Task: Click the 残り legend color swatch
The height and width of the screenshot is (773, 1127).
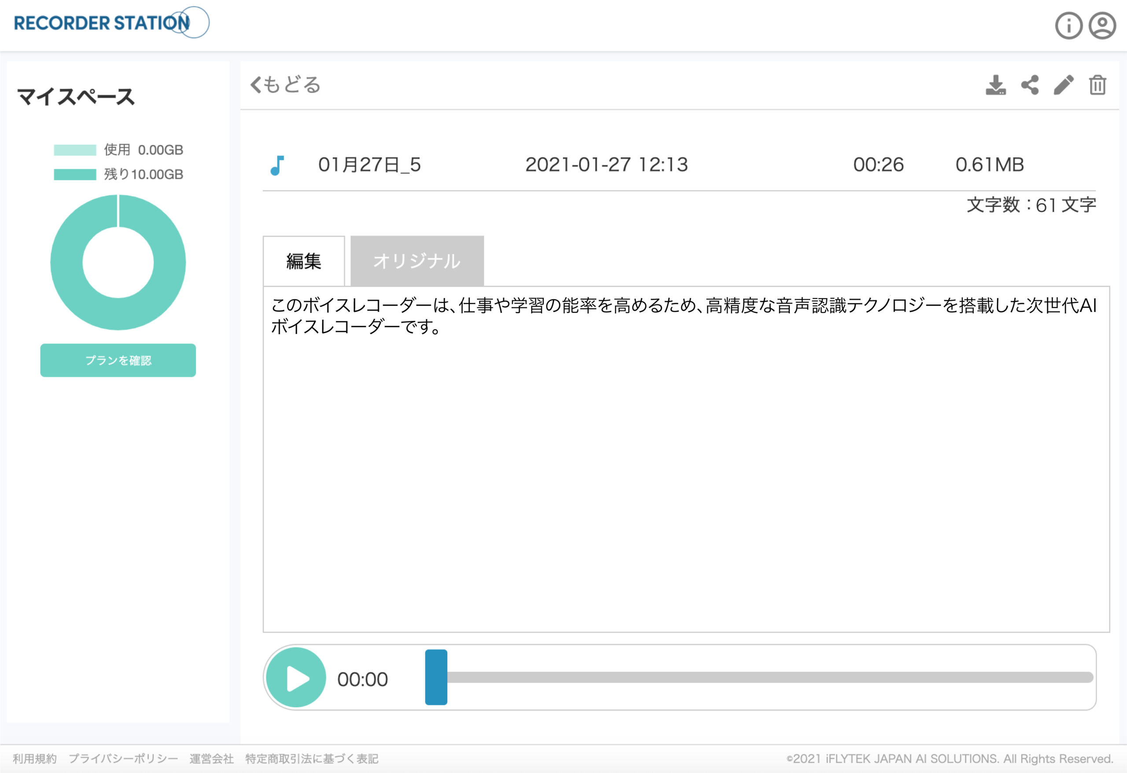Action: pyautogui.click(x=75, y=175)
